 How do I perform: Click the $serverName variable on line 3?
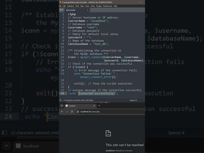(76, 21)
